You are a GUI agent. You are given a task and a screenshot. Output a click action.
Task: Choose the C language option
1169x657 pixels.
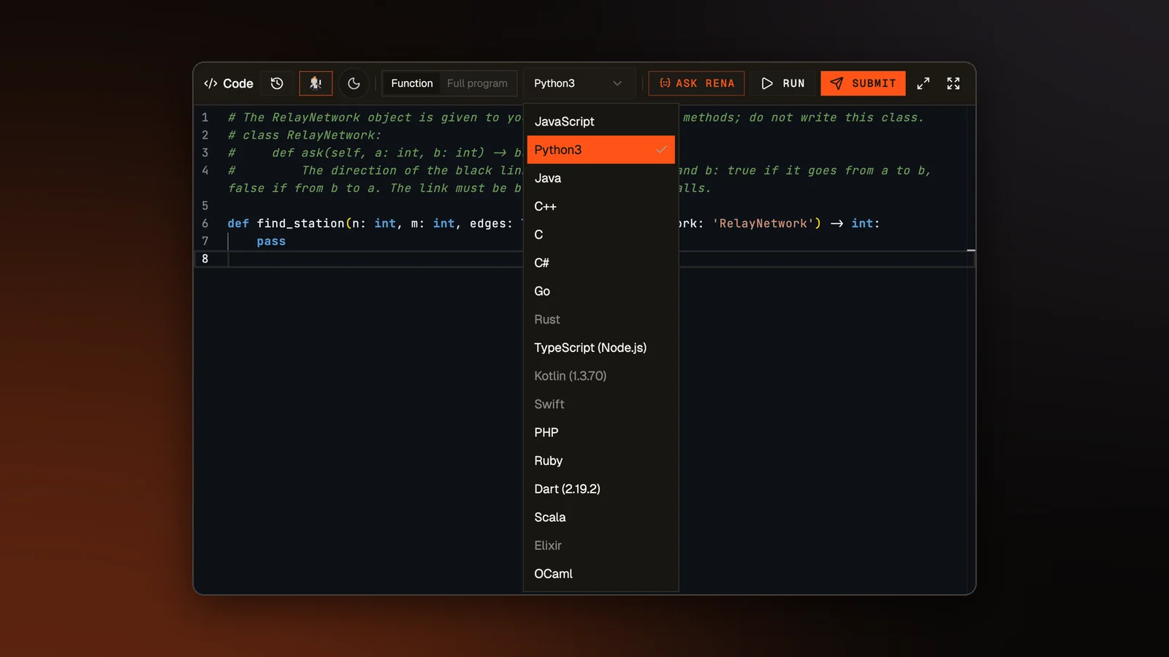[x=601, y=234]
